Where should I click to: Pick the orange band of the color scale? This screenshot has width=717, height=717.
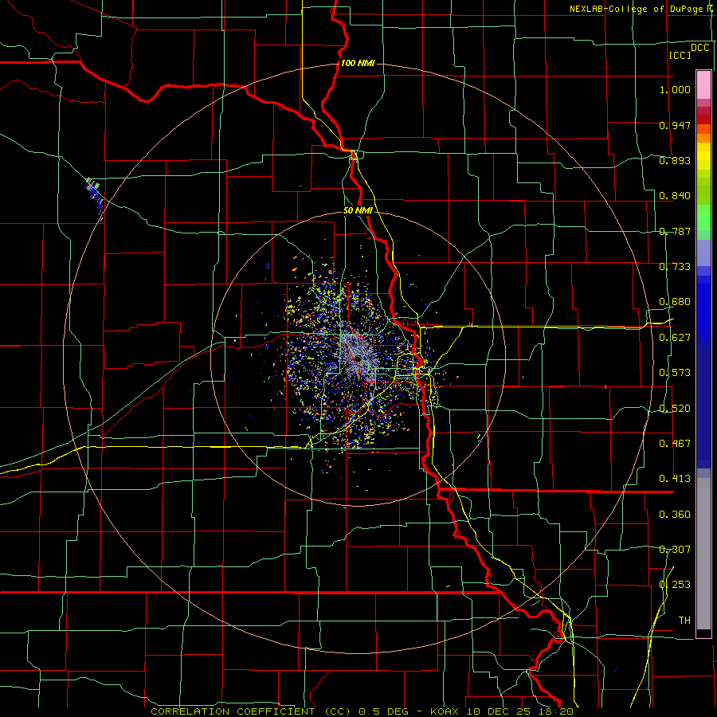click(703, 133)
